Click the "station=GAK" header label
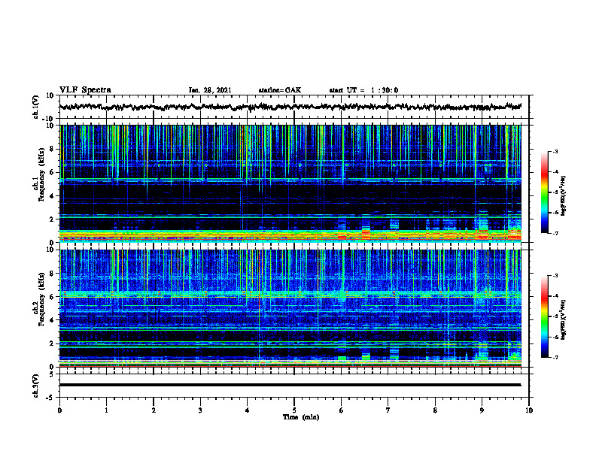 coord(280,90)
